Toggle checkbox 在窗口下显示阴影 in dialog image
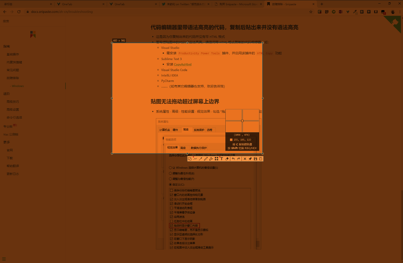The height and width of the screenshot is (263, 403). click(171, 239)
